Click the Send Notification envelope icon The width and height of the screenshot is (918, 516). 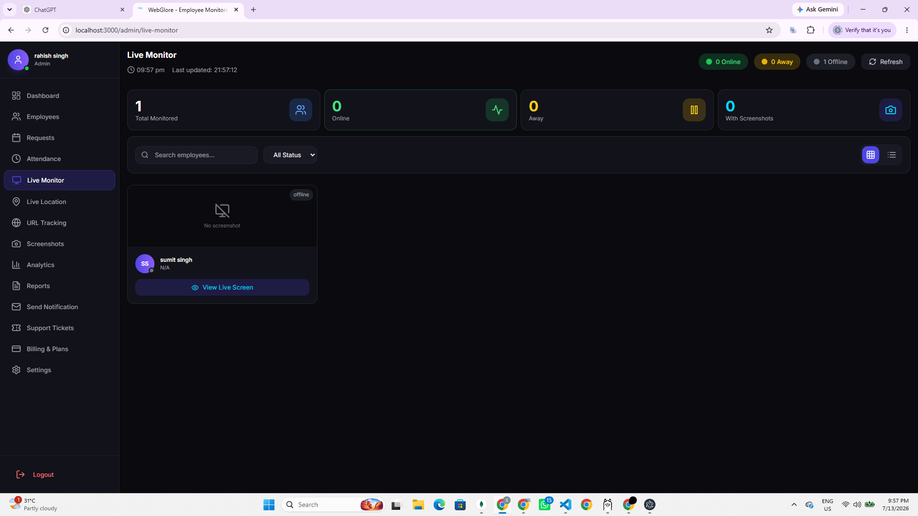click(x=16, y=307)
